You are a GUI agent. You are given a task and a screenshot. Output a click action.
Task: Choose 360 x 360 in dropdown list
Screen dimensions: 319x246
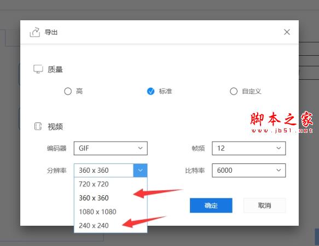(111, 198)
